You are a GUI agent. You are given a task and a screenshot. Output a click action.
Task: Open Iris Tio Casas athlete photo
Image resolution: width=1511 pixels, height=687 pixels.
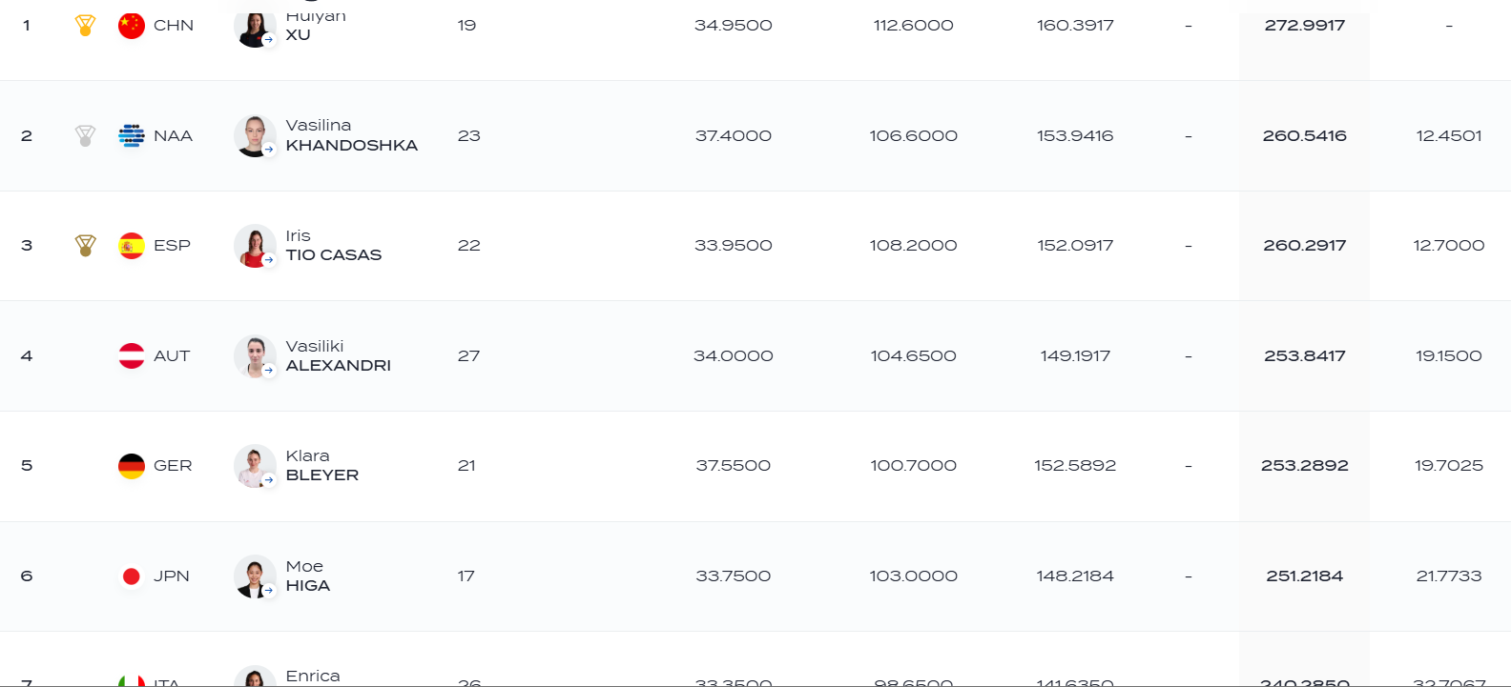(x=255, y=246)
